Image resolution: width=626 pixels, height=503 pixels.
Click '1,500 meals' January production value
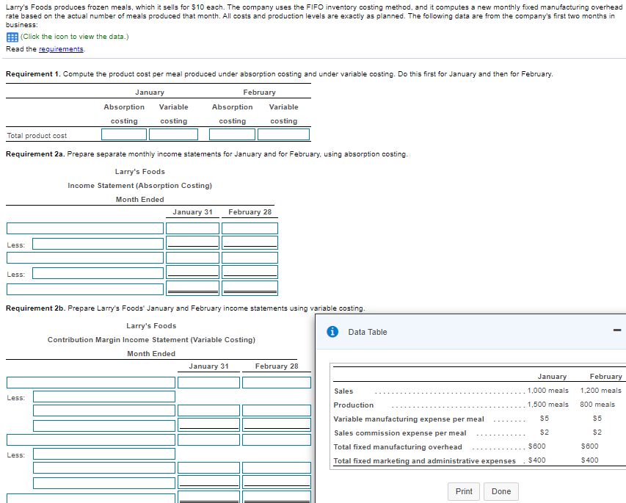pyautogui.click(x=547, y=405)
